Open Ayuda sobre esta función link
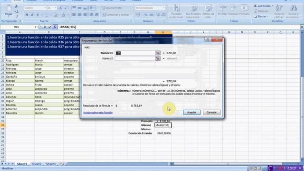This screenshot has height=171, width=304. (x=98, y=113)
